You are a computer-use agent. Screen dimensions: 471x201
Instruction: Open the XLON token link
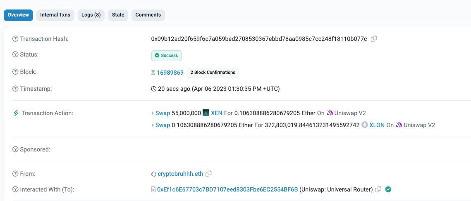[x=377, y=125]
